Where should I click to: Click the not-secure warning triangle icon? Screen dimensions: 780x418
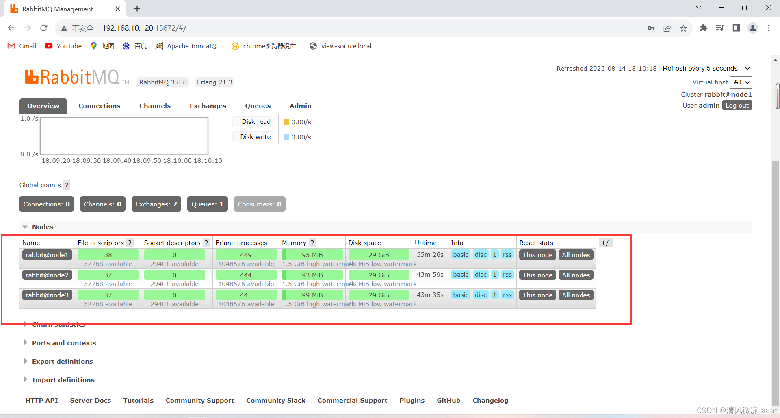(64, 28)
